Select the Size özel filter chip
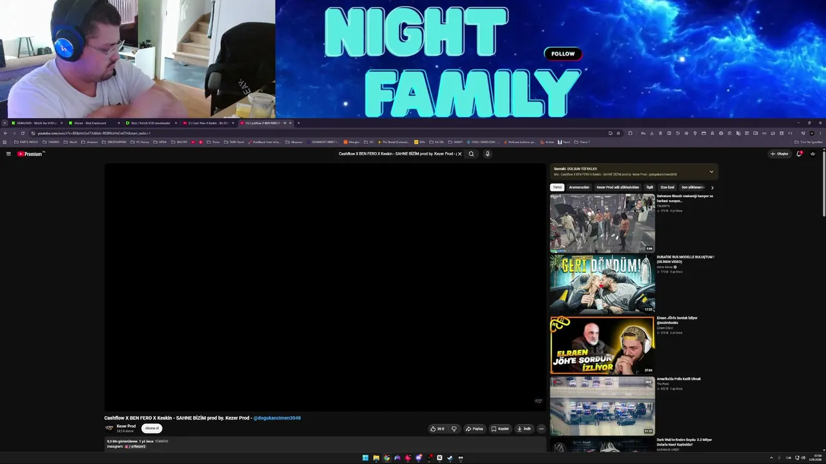This screenshot has width=826, height=464. click(x=667, y=188)
